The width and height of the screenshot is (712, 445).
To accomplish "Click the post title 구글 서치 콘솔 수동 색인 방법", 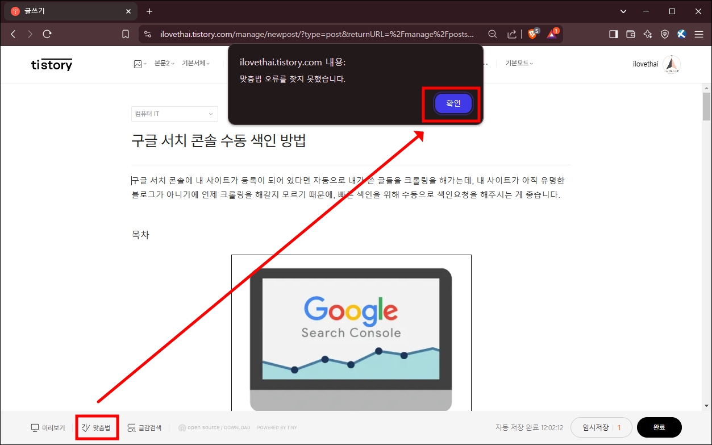I will [x=219, y=141].
